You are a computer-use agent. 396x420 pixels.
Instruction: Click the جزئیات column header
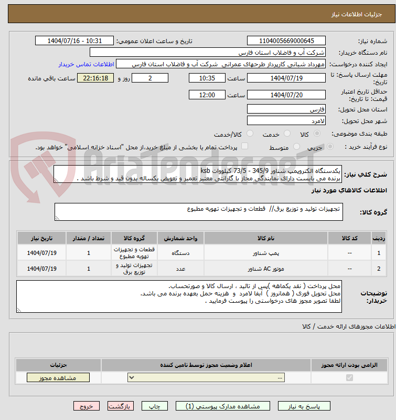58,365
